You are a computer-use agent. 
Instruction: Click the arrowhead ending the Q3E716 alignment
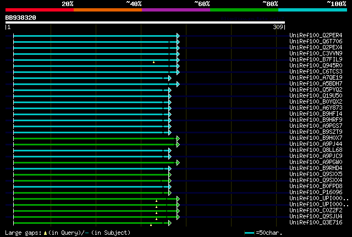170,223
